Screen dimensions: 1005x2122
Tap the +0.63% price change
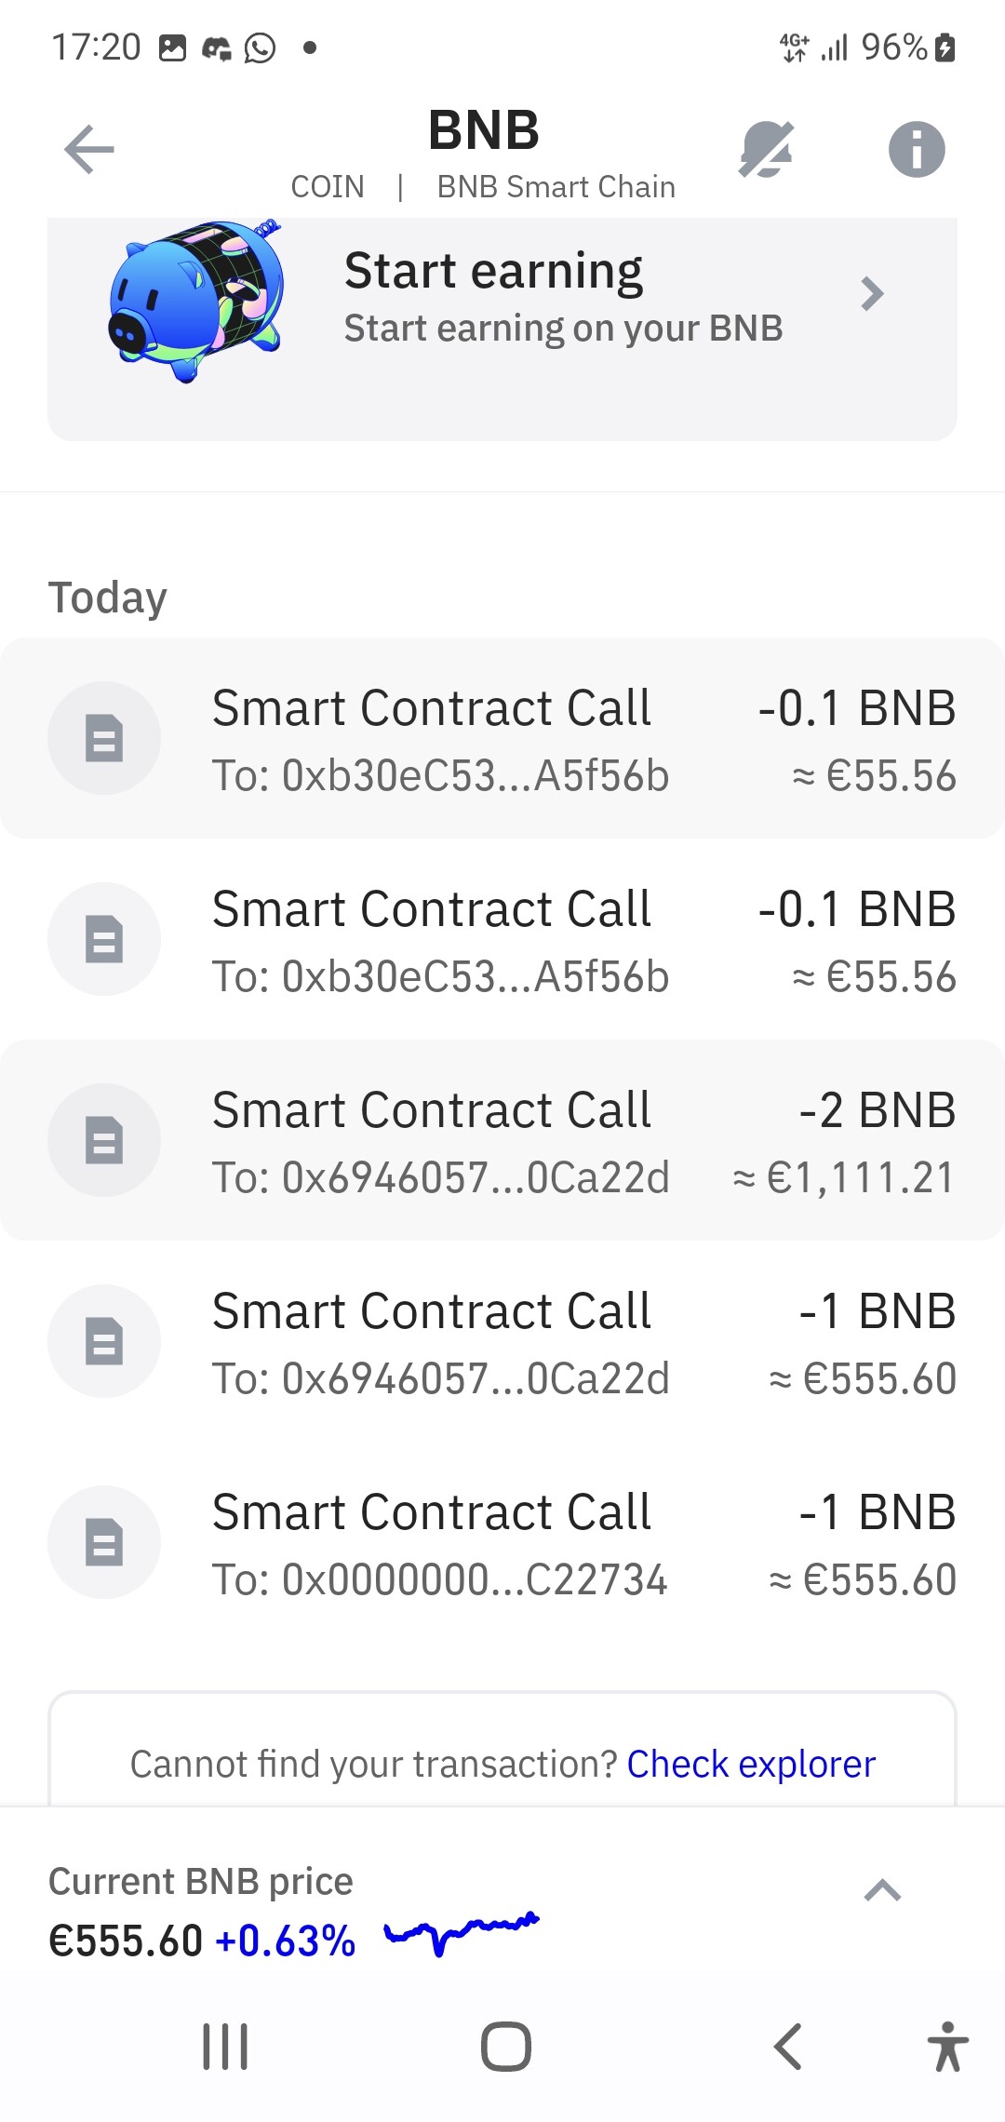[x=285, y=1941]
